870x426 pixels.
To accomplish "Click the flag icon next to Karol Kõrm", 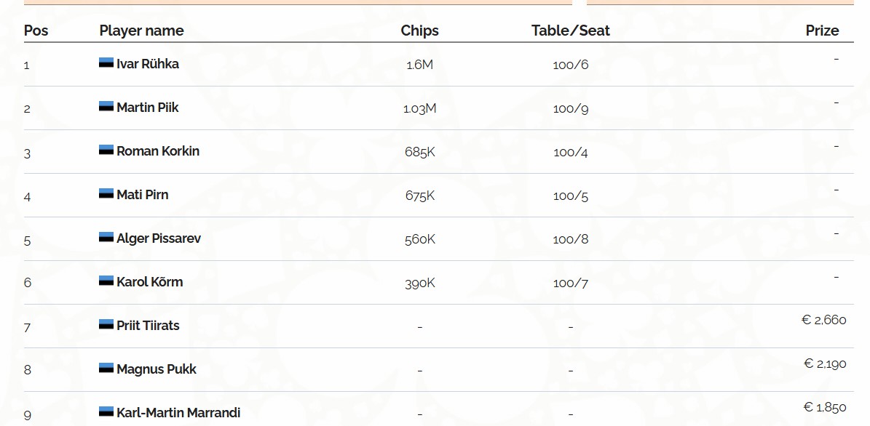I will 106,281.
